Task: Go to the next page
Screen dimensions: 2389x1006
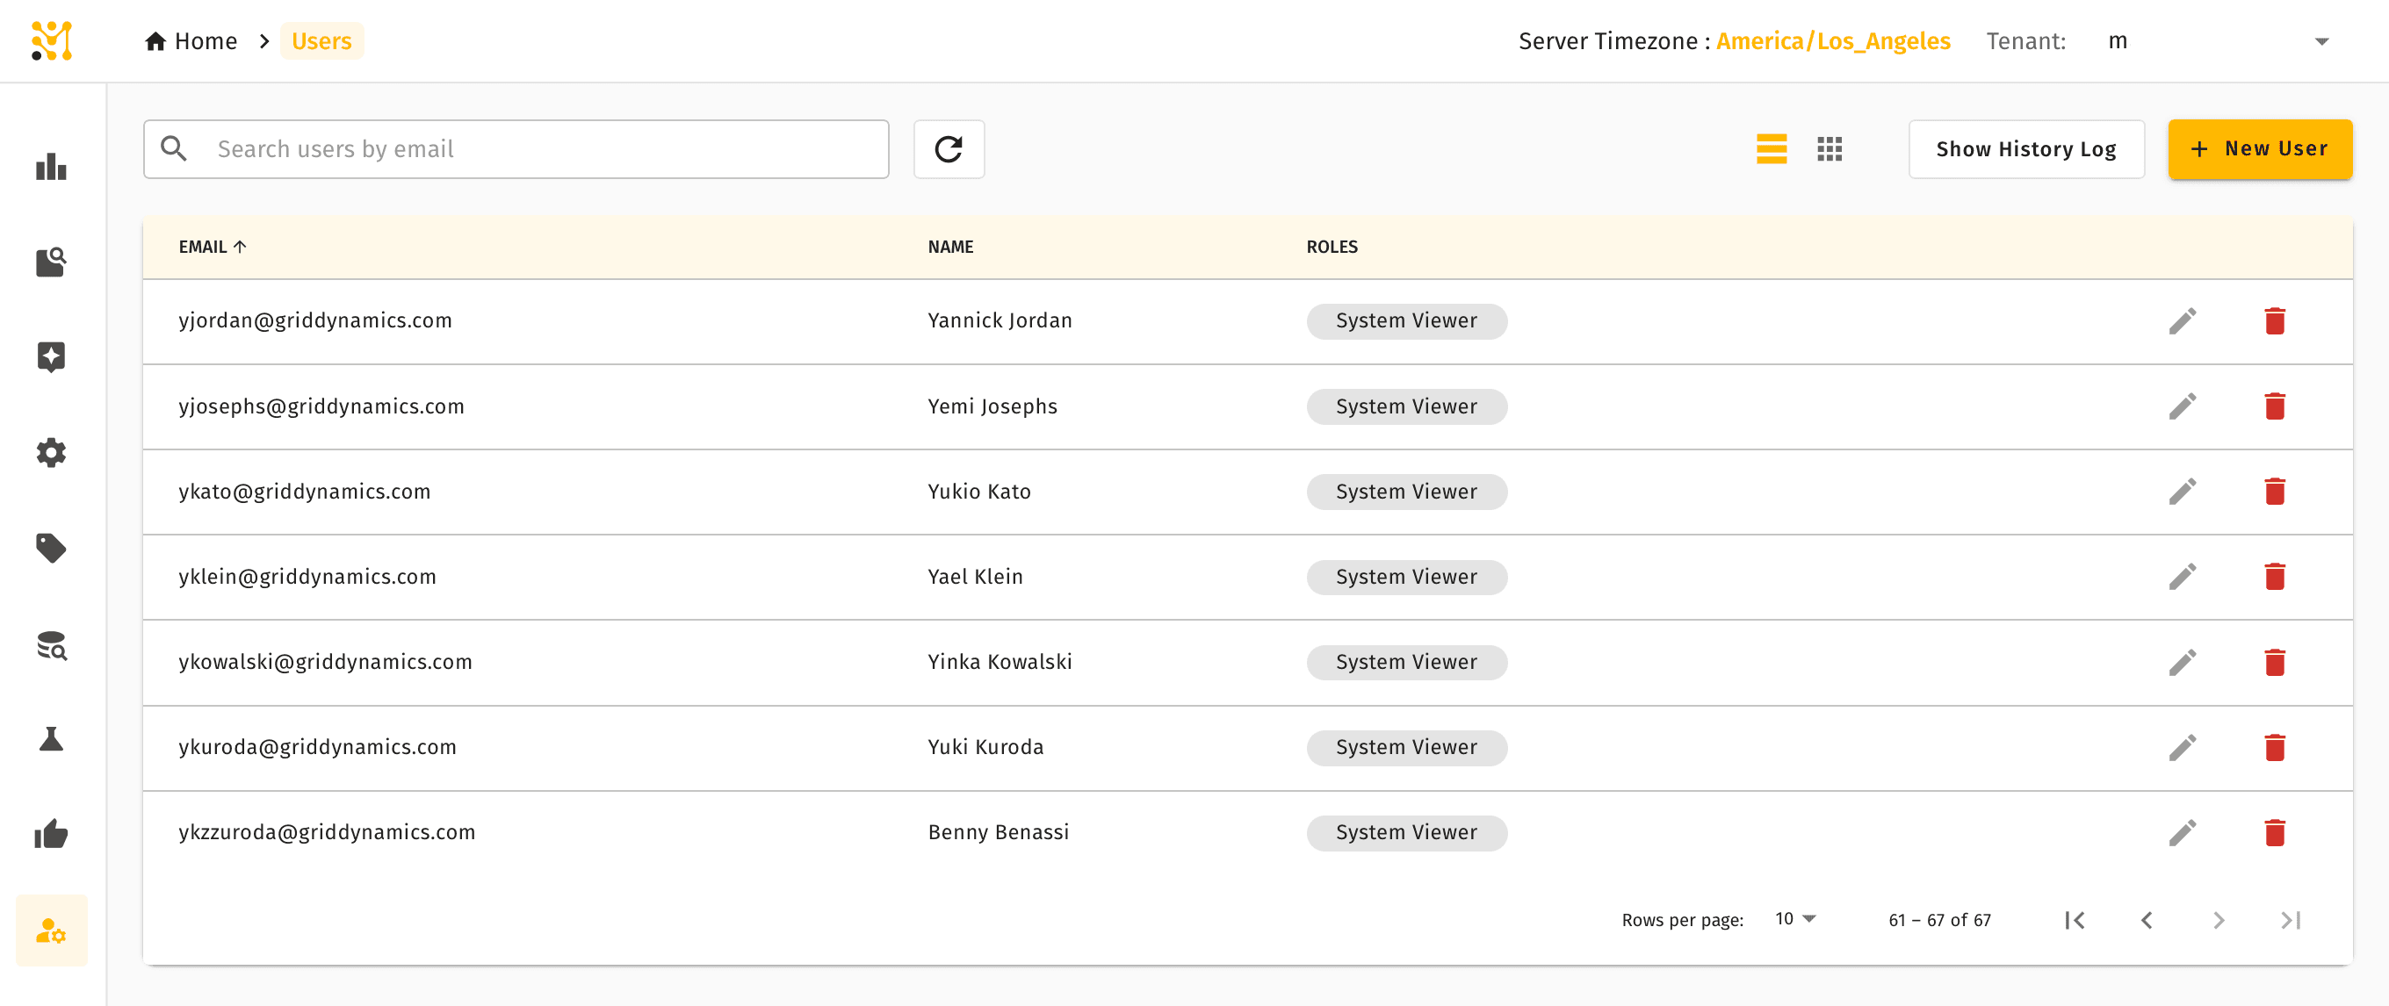Action: click(2219, 920)
